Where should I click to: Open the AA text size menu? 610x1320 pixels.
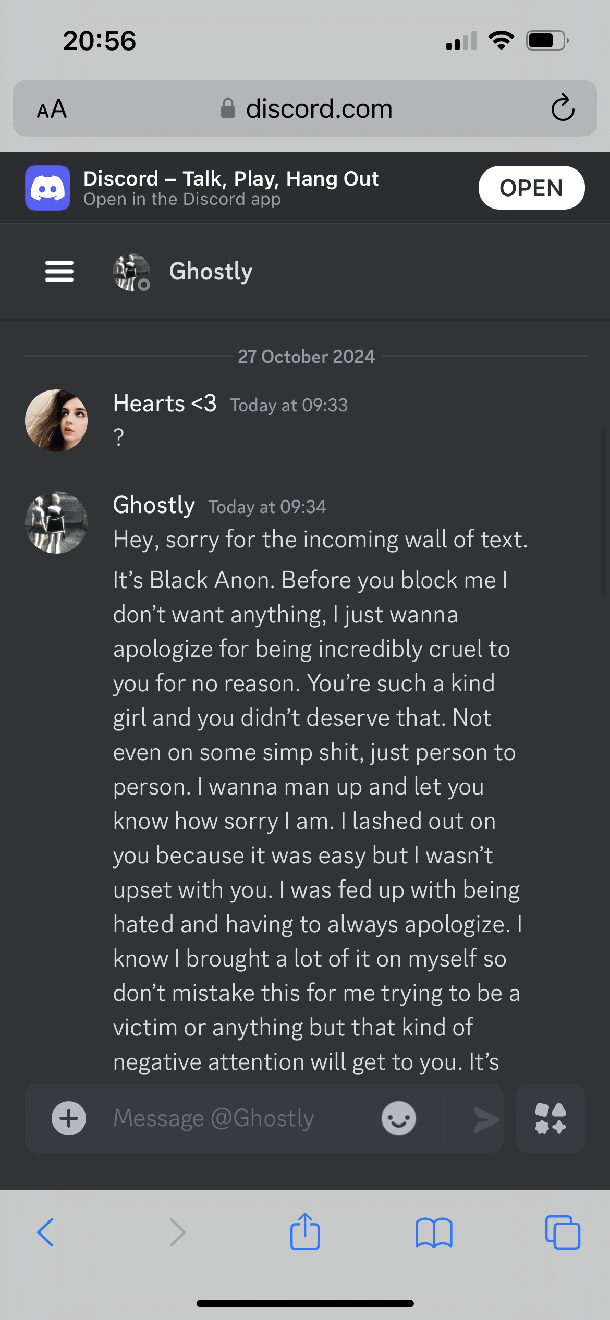(52, 109)
